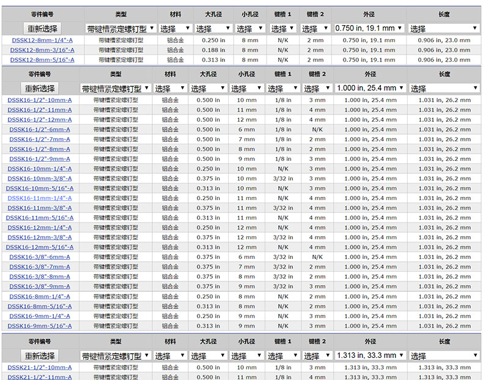
Task: Open part link DSSK16-1/2"-6mm-A
Action: (x=40, y=129)
